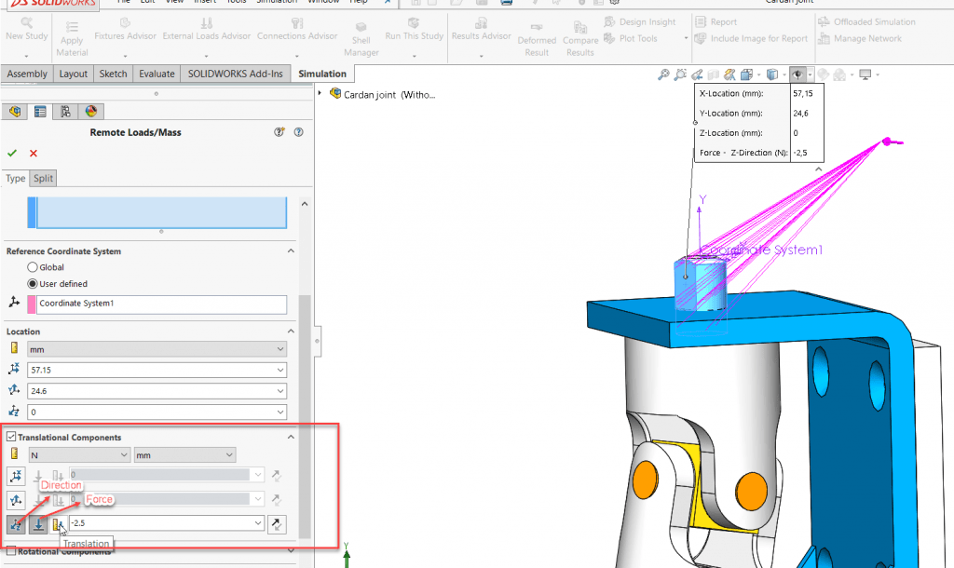Open the X-location 57.15 dropdown
Screen dimensions: 954x568
point(280,370)
